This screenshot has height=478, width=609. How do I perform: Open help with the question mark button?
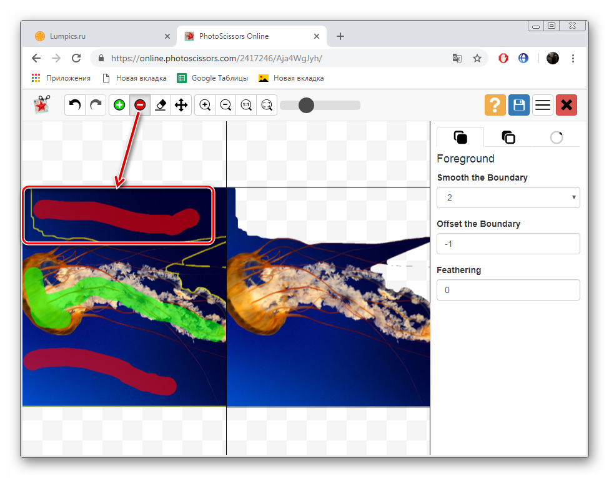click(x=495, y=105)
